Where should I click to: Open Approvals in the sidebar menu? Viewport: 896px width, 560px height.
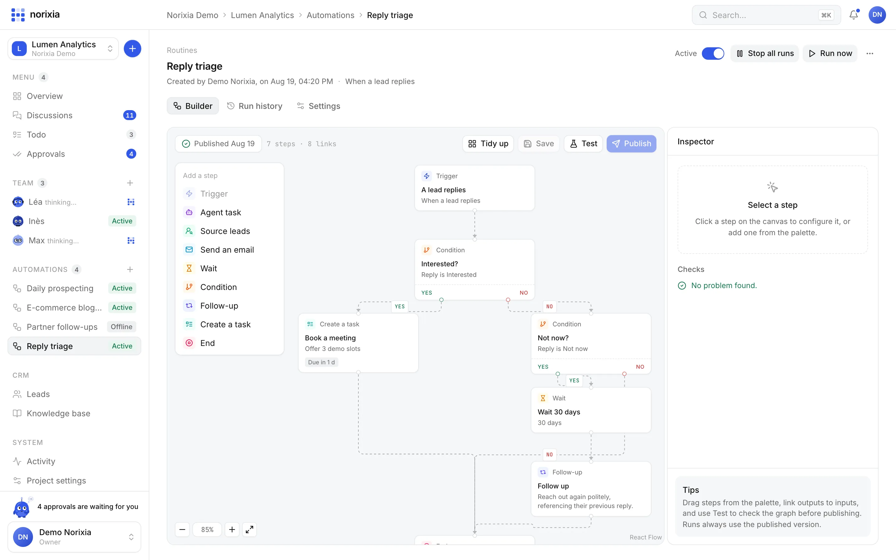pyautogui.click(x=74, y=154)
